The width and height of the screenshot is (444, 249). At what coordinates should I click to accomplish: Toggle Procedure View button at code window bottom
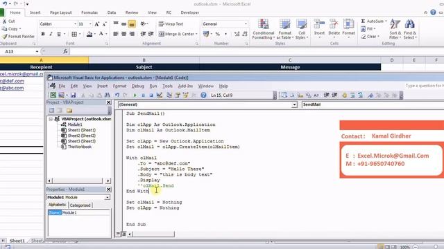118,234
